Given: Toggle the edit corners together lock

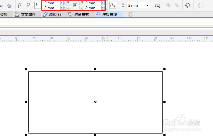Looking at the screenshot, I should pos(75,5).
